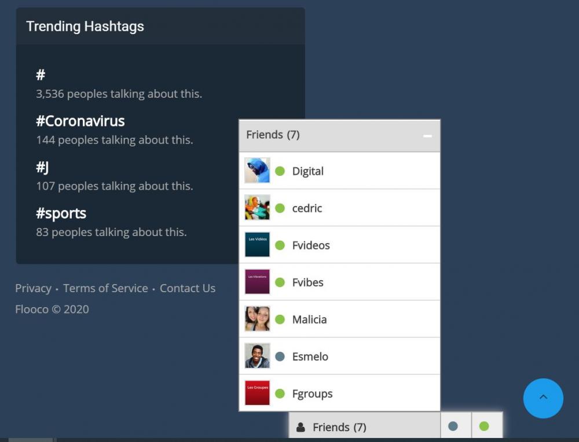579x442 pixels.
Task: Open the #Coronavirus trending hashtag
Action: 80,121
